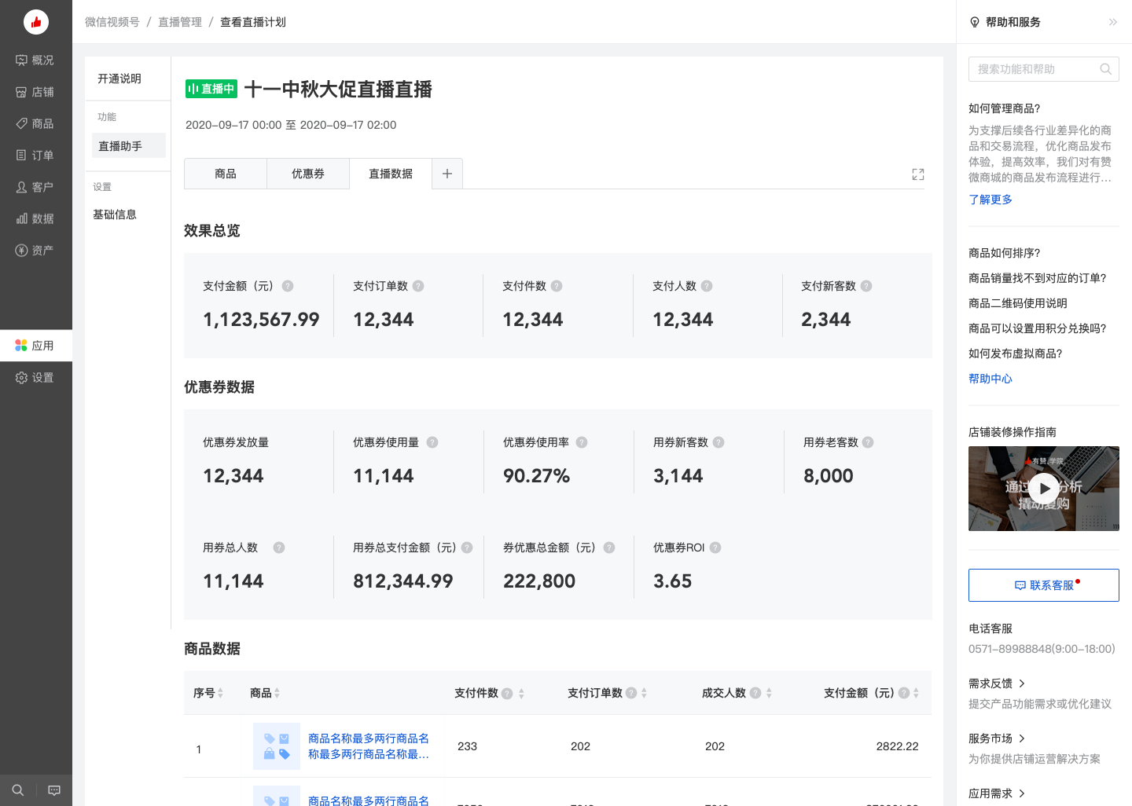Play the 店铺装修操作指南 video

[x=1044, y=489]
